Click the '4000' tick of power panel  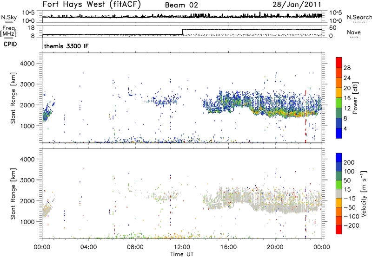[27, 64]
